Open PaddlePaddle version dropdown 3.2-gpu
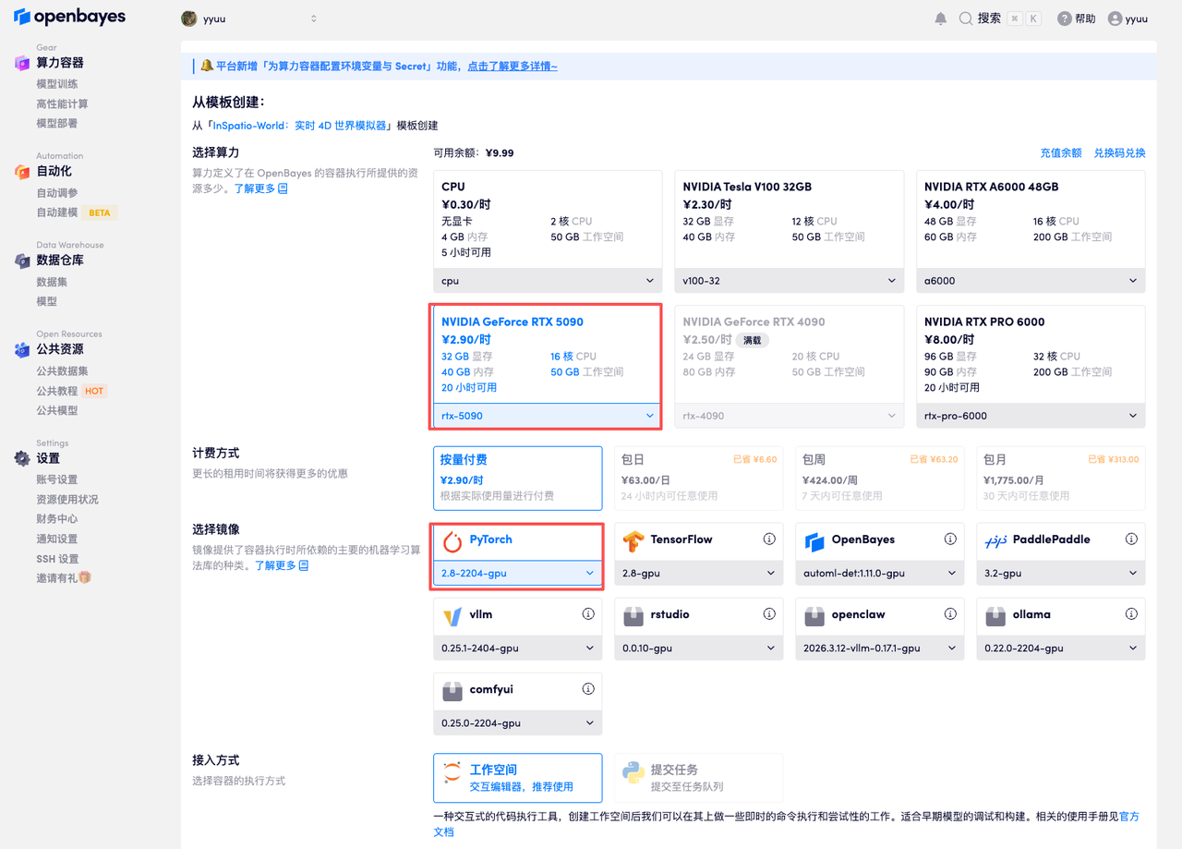The width and height of the screenshot is (1182, 849). click(1060, 573)
